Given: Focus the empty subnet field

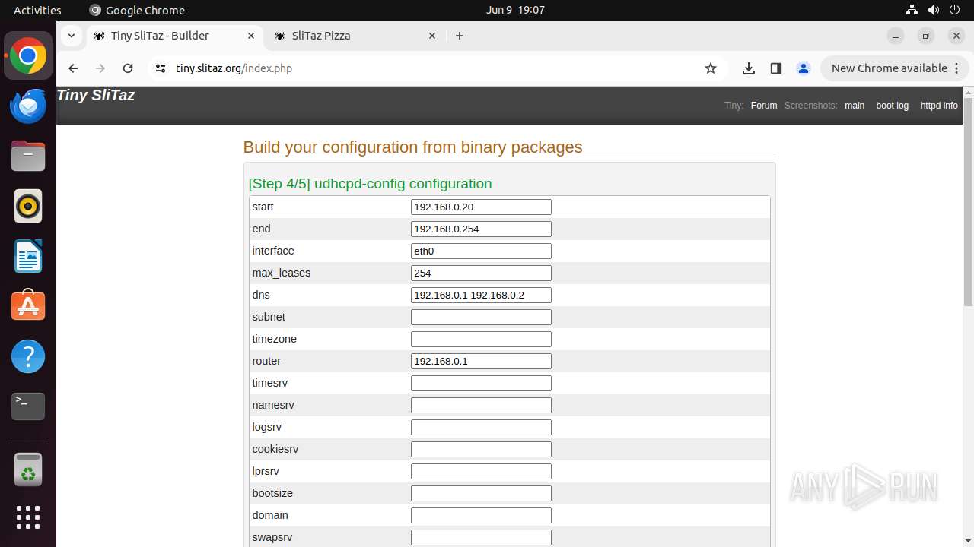Looking at the screenshot, I should click(x=481, y=317).
